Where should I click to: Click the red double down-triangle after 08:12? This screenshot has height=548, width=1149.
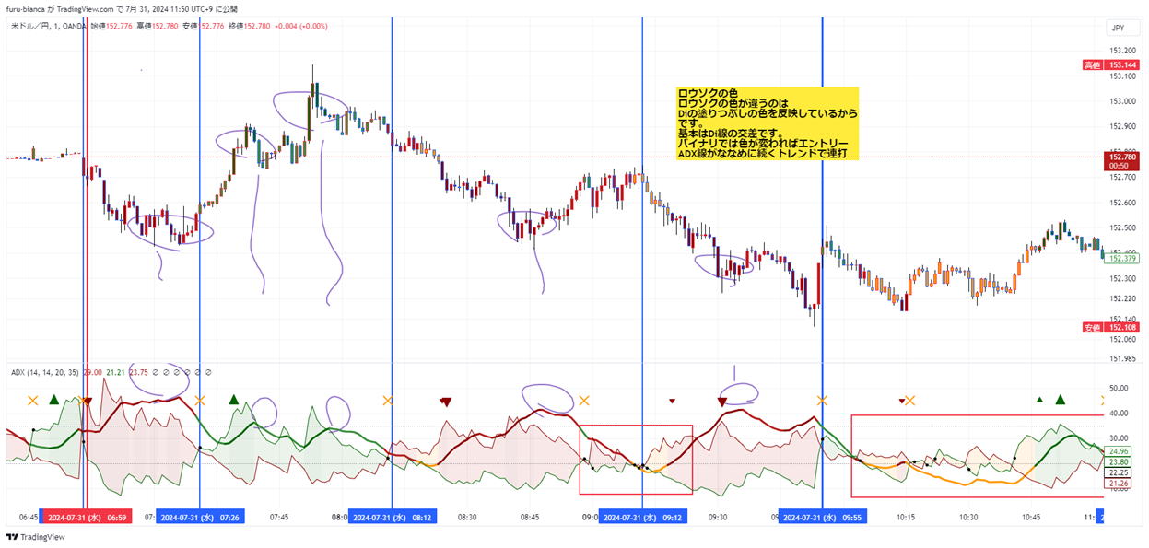tap(446, 402)
